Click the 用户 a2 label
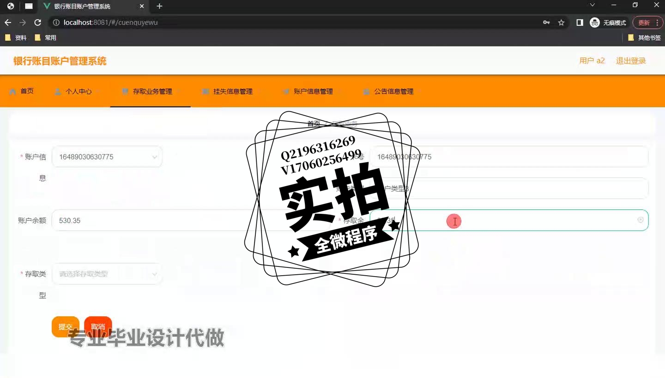Image resolution: width=665 pixels, height=378 pixels. coord(592,61)
